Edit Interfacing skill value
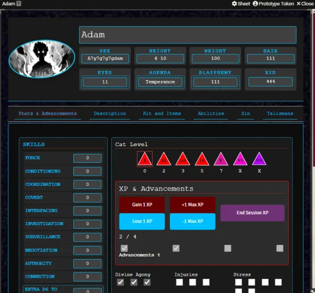 coord(88,211)
